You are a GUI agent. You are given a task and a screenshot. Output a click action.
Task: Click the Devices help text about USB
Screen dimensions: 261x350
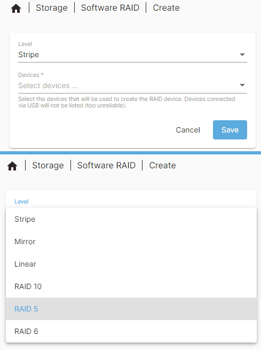(x=126, y=102)
